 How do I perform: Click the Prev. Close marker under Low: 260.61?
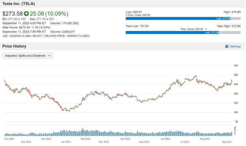pos(138,15)
